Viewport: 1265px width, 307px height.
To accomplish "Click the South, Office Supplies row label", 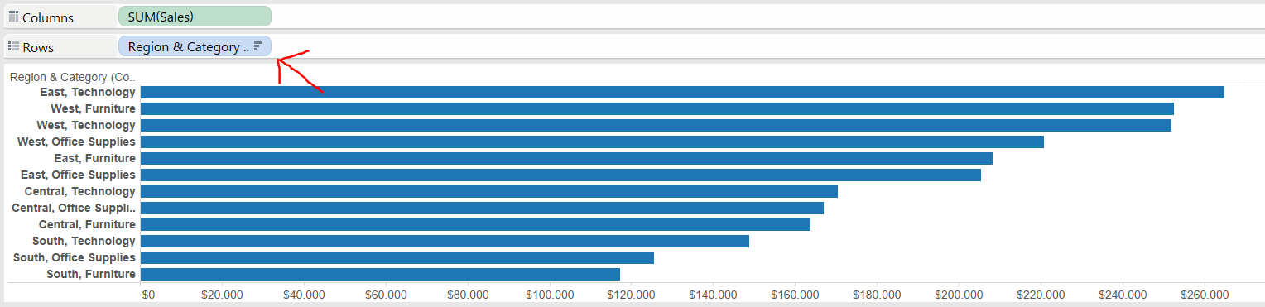I will point(75,257).
